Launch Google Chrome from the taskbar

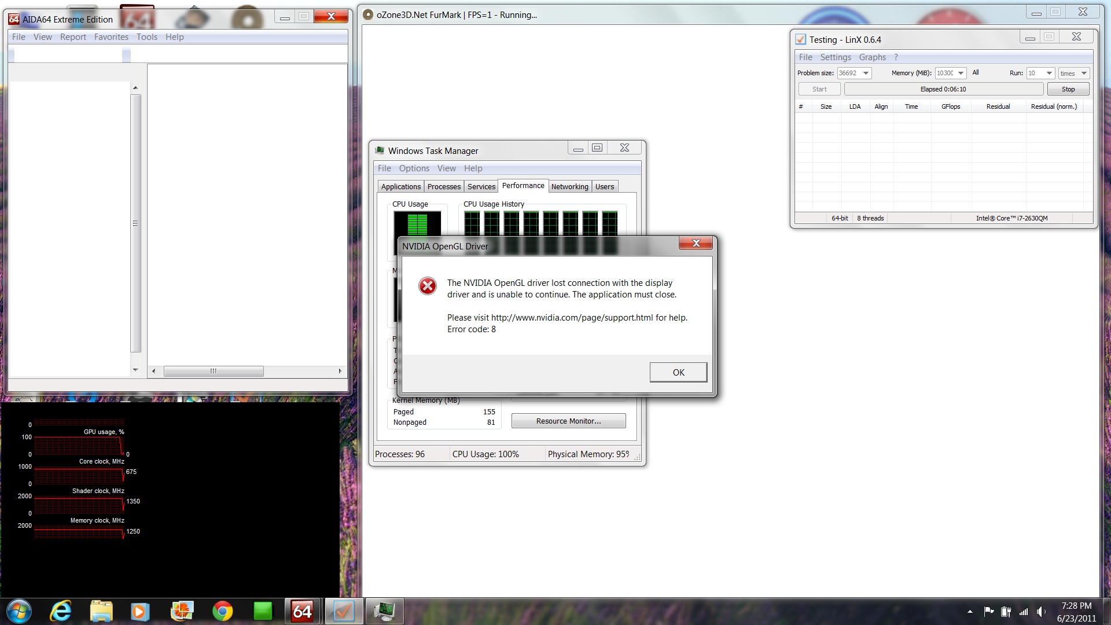[222, 611]
